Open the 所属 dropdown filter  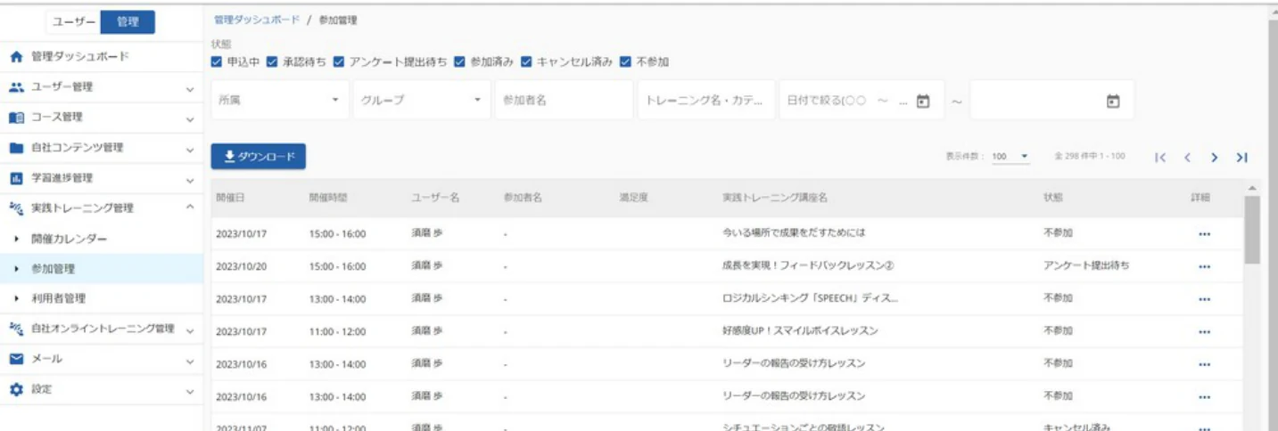(x=280, y=101)
